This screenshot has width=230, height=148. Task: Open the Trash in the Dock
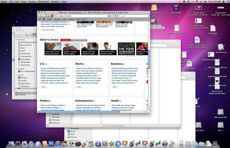(x=215, y=144)
